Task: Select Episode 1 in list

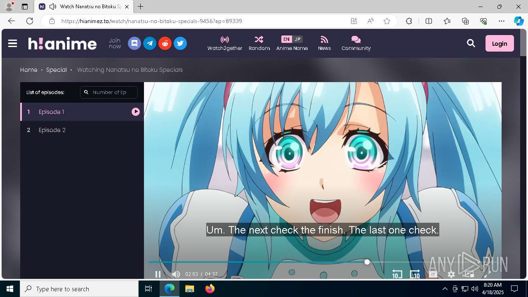Action: (82, 112)
